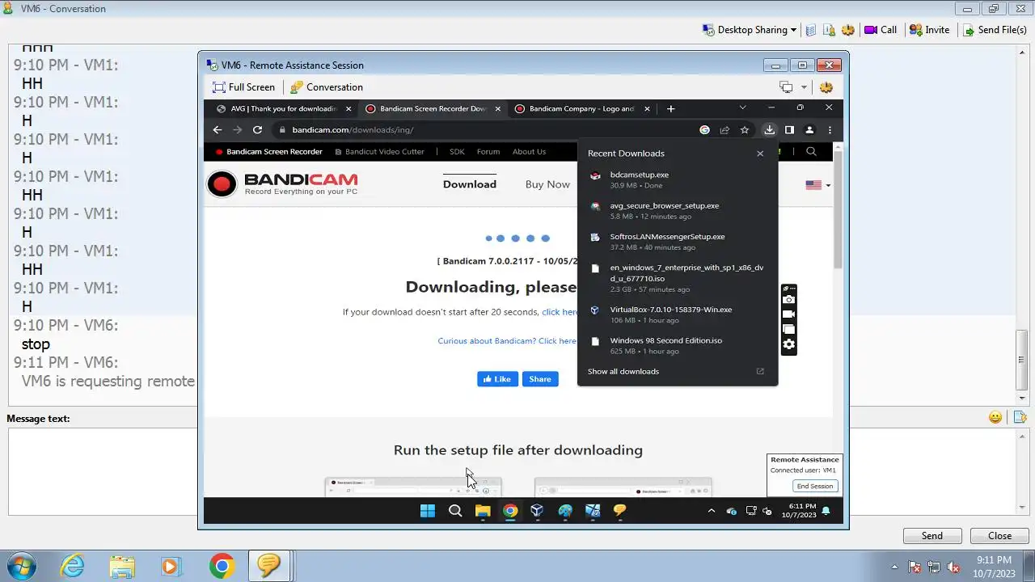The image size is (1035, 582).
Task: Switch to Bandicam Screen Recorder Download tab
Action: click(x=433, y=108)
